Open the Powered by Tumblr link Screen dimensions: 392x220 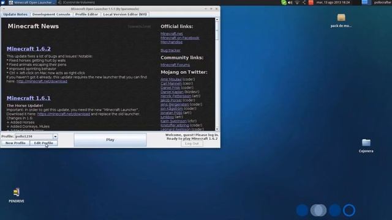(139, 26)
